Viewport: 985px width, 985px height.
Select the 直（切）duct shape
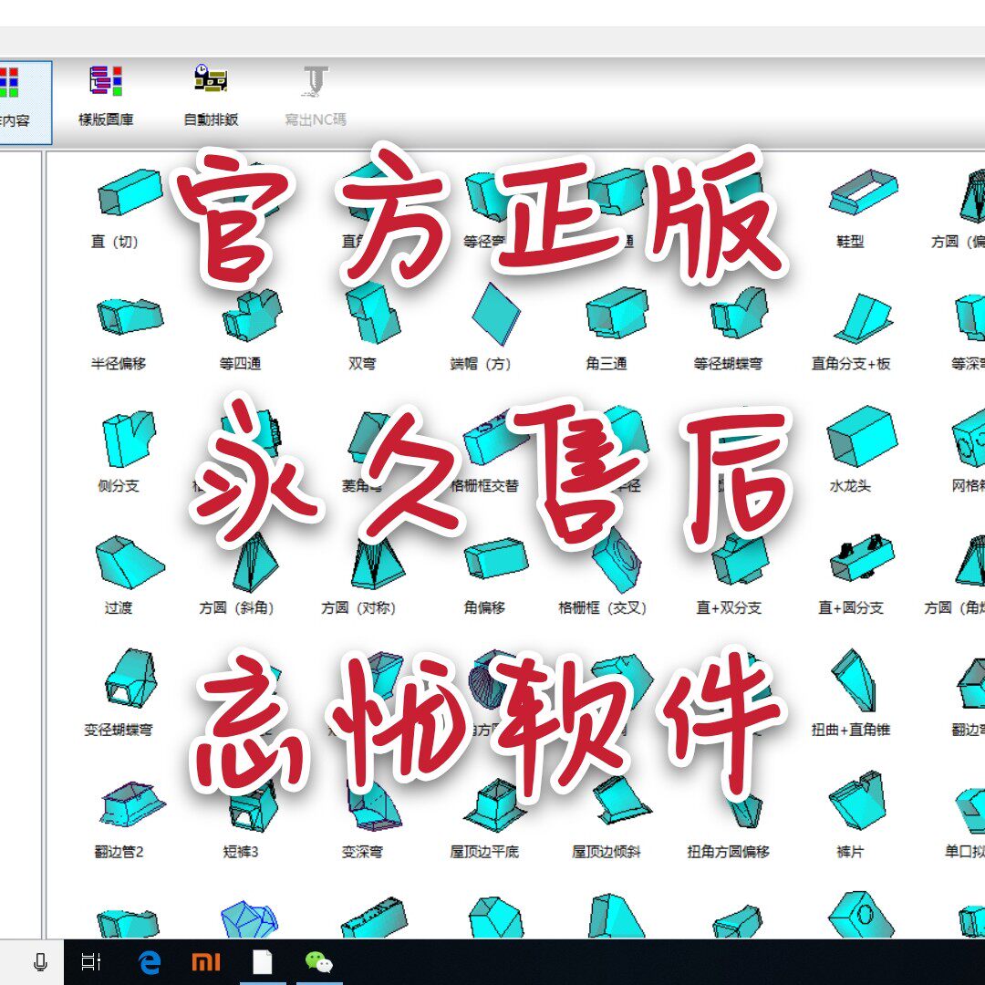(x=130, y=192)
